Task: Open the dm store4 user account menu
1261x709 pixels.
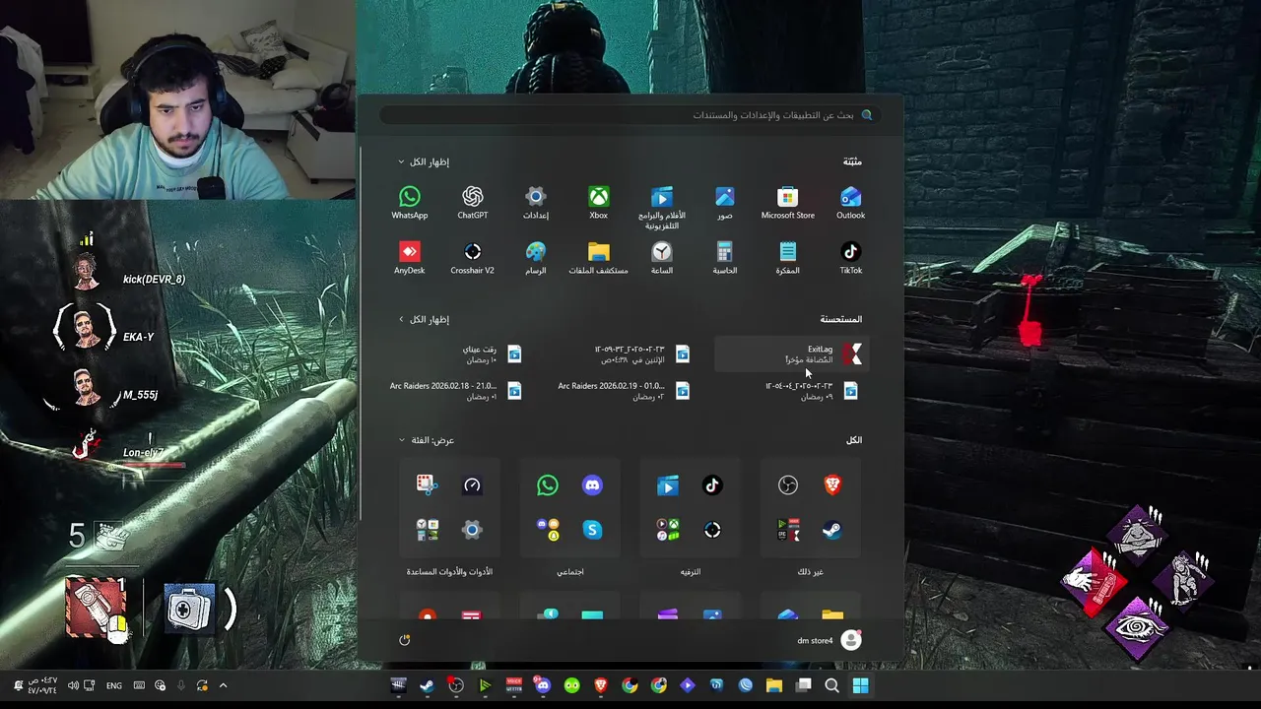Action: [828, 640]
